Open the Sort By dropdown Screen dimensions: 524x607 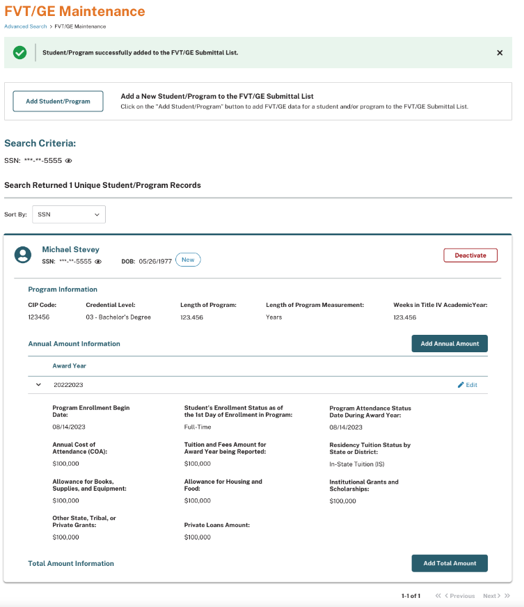click(x=69, y=214)
